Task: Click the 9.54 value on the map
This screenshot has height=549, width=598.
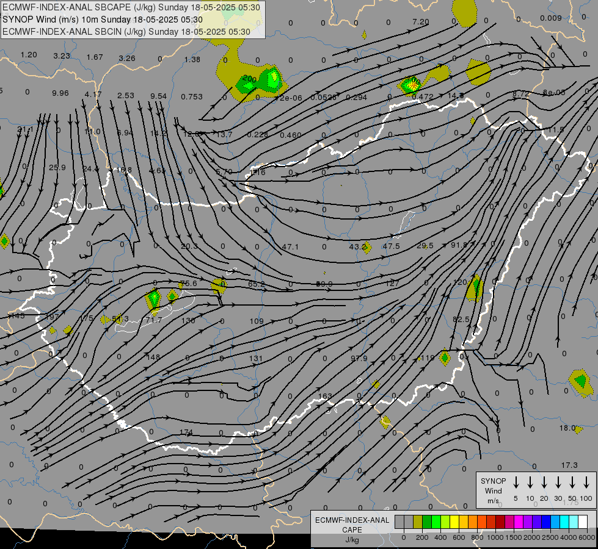Action: click(158, 96)
